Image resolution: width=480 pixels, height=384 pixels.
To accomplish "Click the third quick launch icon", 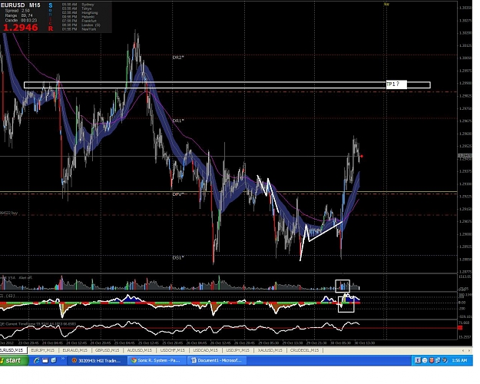I will 53,360.
